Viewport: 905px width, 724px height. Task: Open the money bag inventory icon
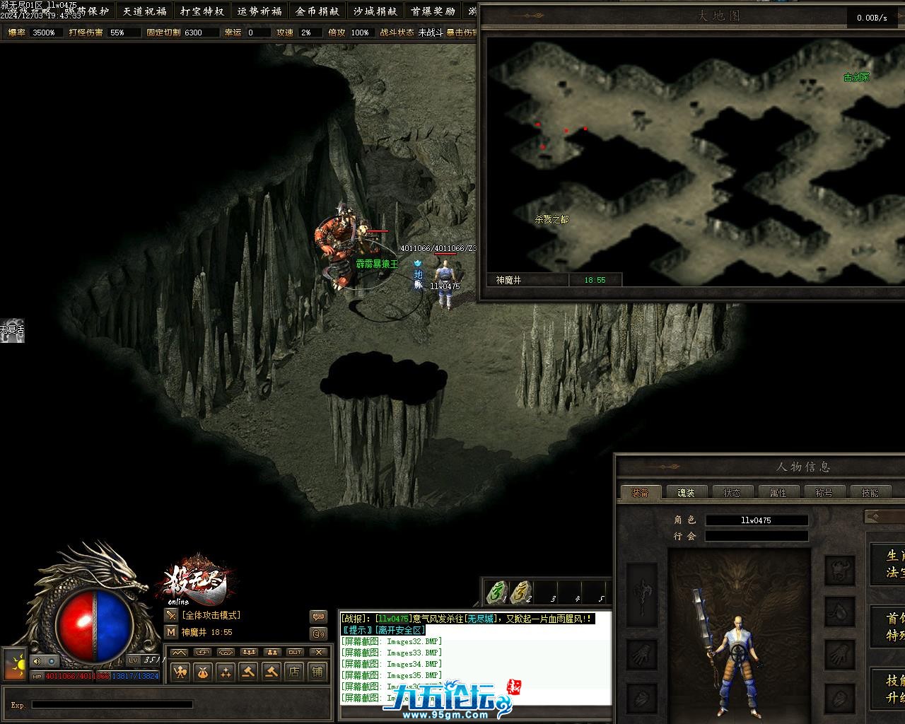203,672
